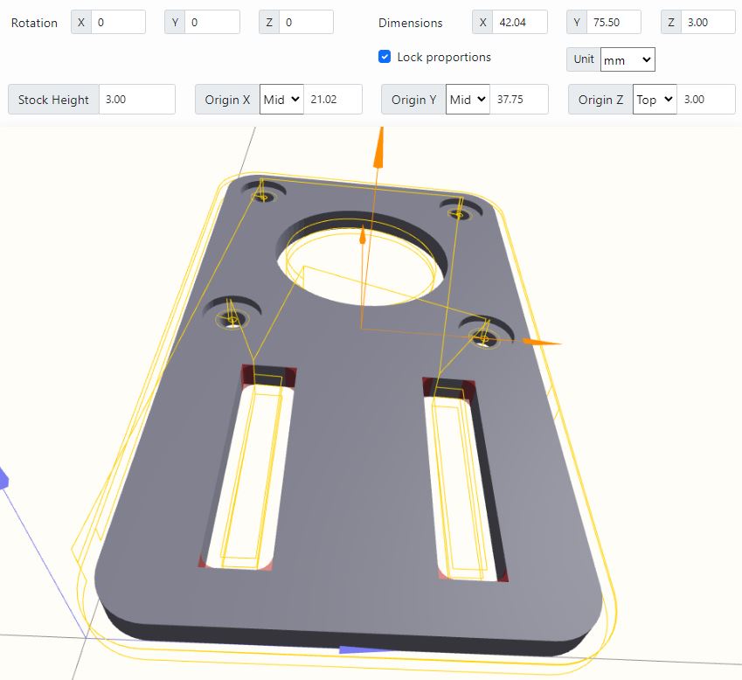Click the left rectangular slot in the 3D model
The image size is (742, 680).
[x=247, y=468]
